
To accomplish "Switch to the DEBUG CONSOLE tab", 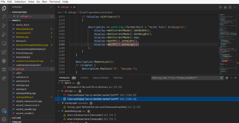I will [101, 78].
